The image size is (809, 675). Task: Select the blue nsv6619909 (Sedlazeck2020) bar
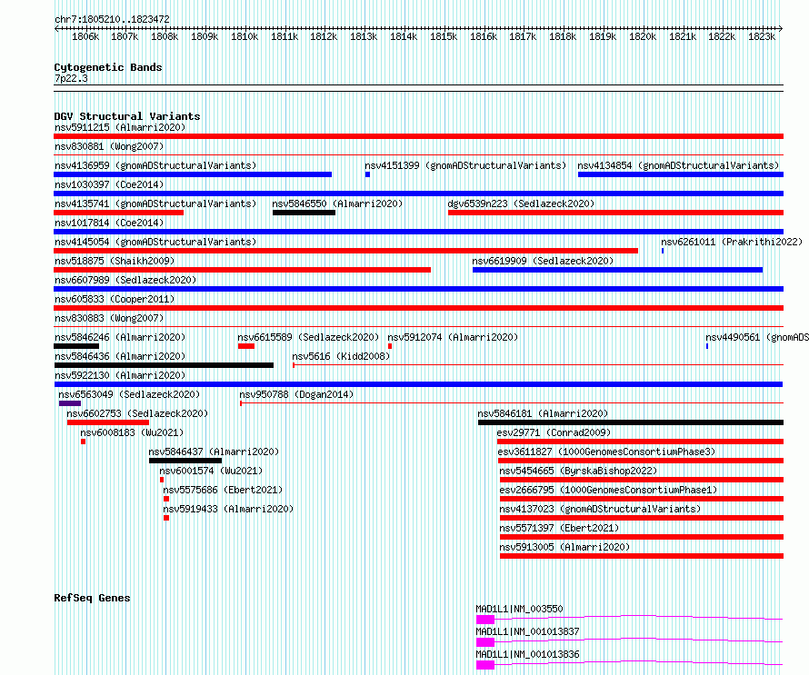click(x=617, y=270)
